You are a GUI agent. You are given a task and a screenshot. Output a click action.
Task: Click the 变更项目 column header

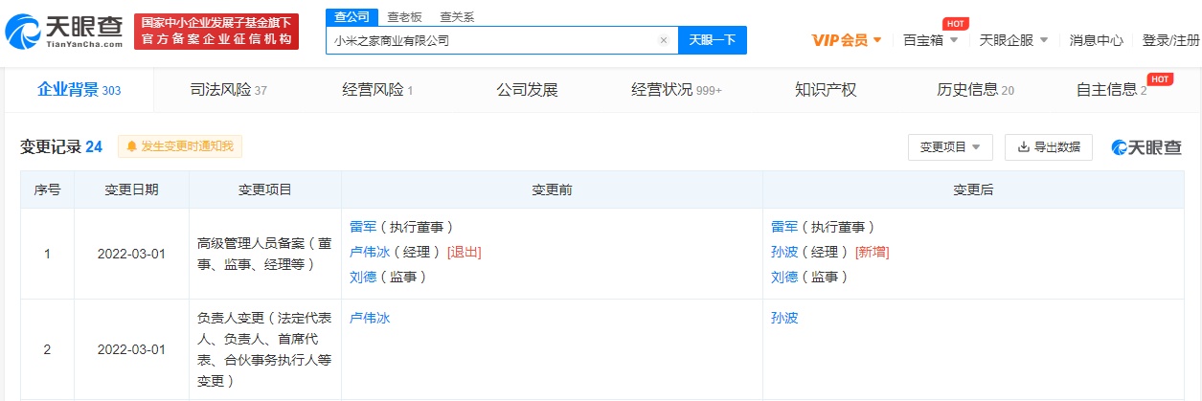[264, 189]
